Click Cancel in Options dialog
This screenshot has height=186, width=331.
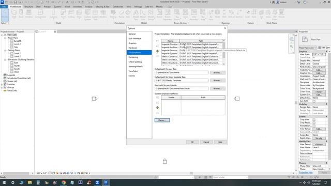(206, 142)
